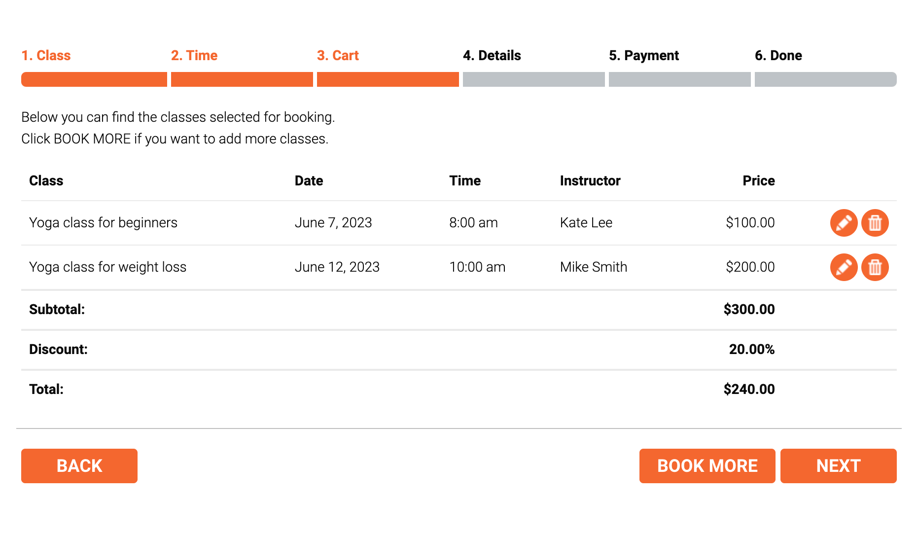Select the Kate Lee instructor cell

coord(586,223)
